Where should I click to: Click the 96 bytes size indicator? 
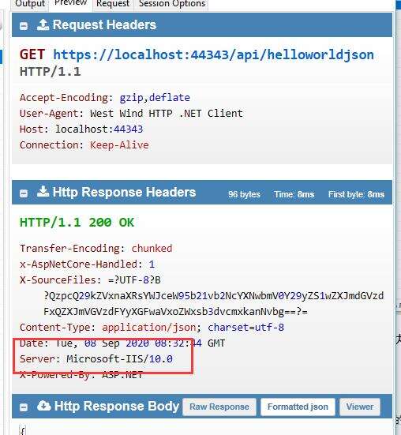click(245, 194)
